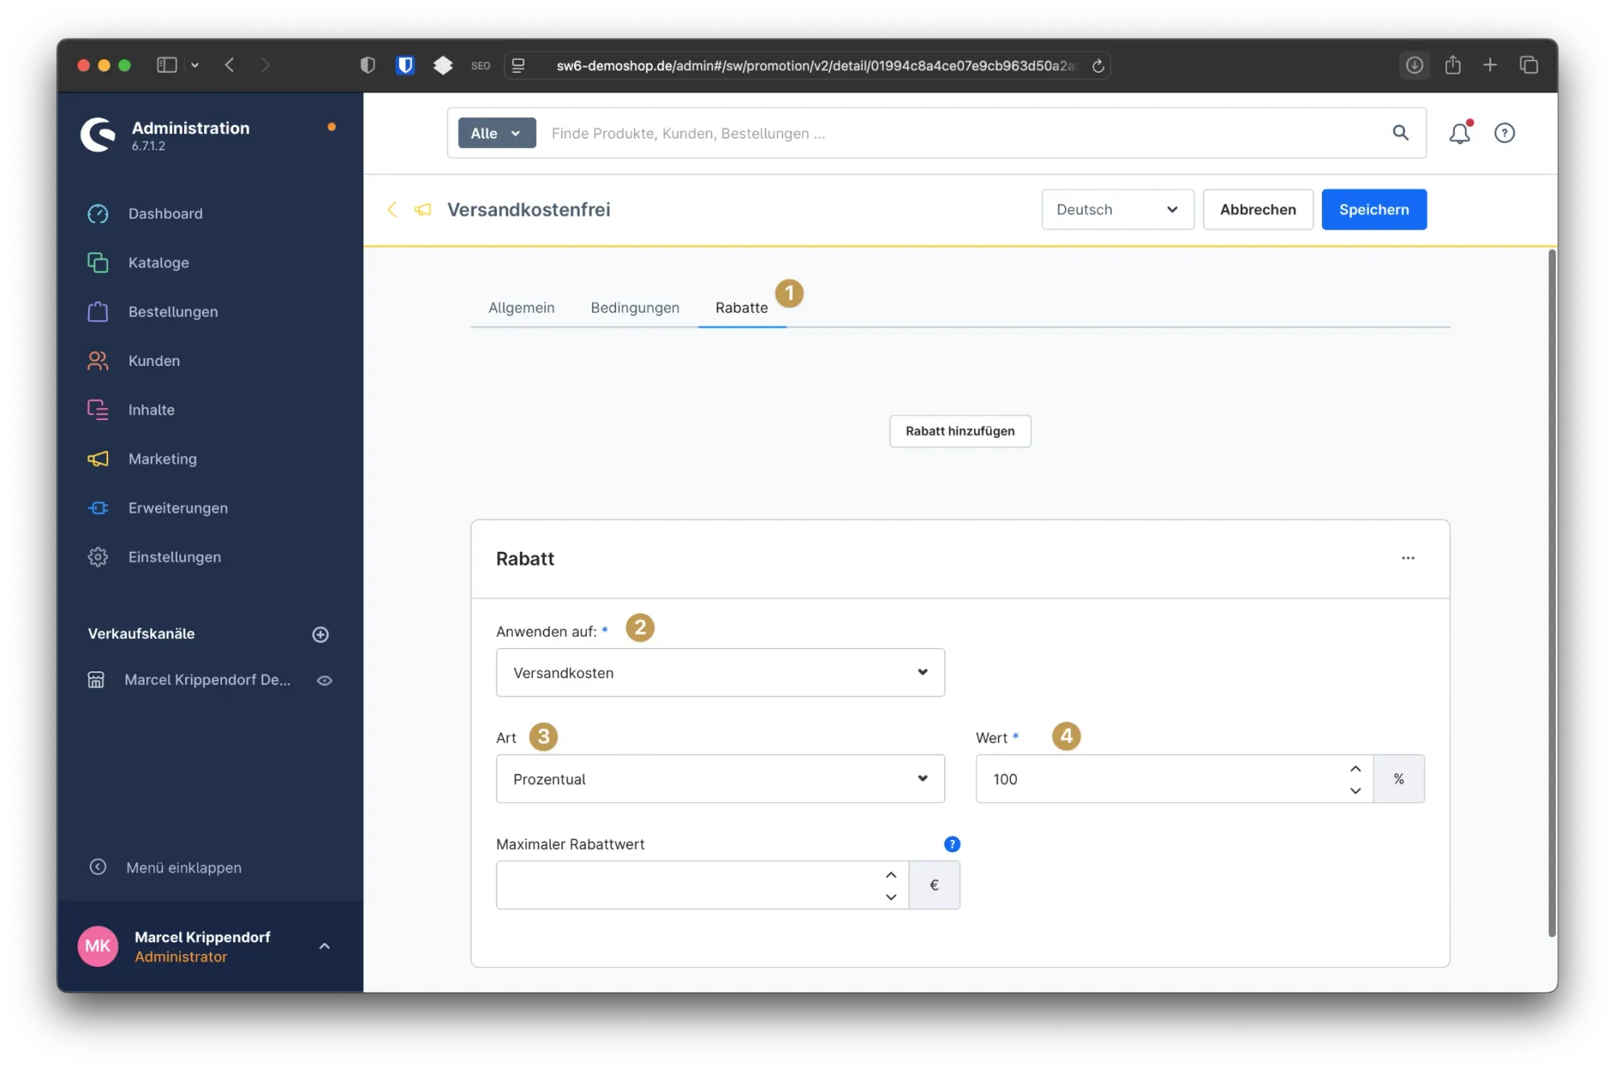Open the notifications bell
The image size is (1615, 1068).
pos(1459,132)
